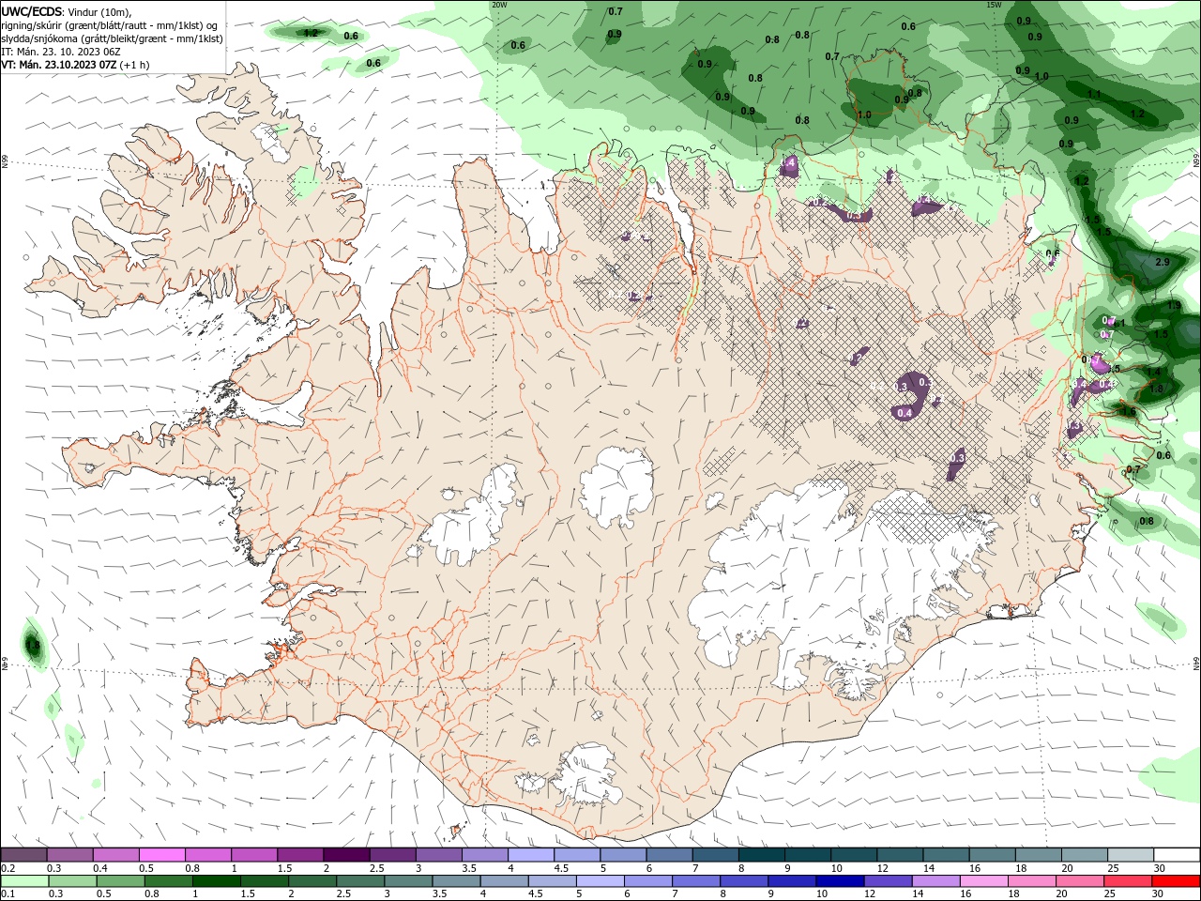Select the grey-purple 0.2 snow legend swatch
The image size is (1201, 901).
click(x=24, y=855)
